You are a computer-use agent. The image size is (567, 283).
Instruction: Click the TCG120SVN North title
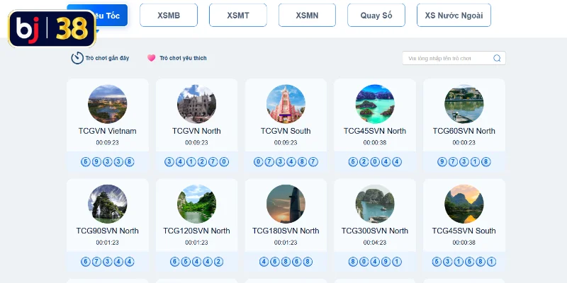click(197, 231)
